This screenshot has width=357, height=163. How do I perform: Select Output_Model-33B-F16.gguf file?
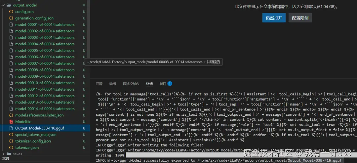[40, 128]
